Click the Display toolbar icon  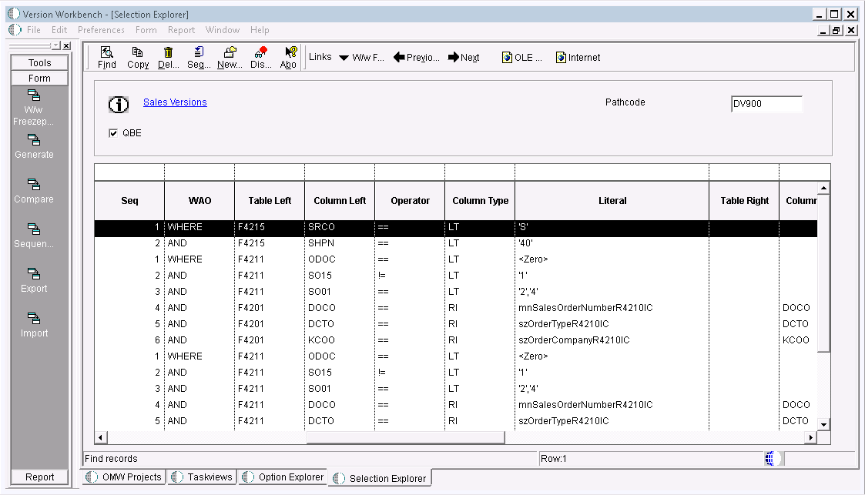click(x=260, y=57)
